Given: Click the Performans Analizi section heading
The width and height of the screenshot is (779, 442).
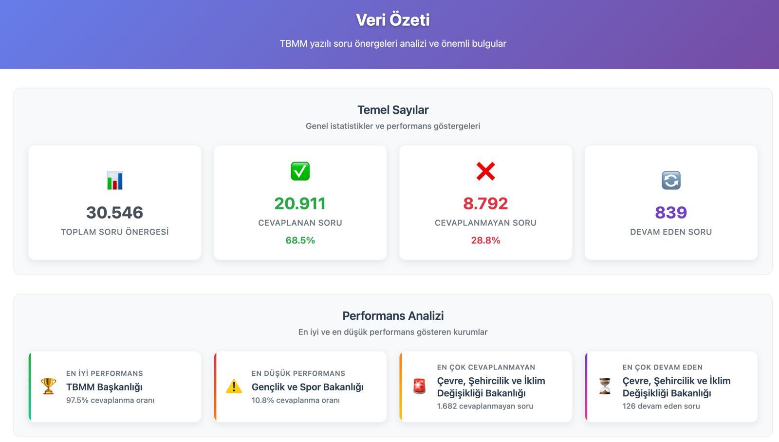Looking at the screenshot, I should click(x=393, y=316).
